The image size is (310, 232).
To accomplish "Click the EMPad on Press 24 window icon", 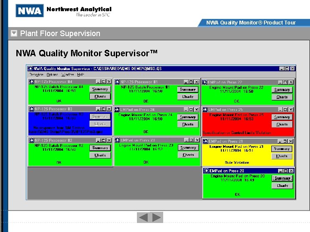I will click(117, 110).
